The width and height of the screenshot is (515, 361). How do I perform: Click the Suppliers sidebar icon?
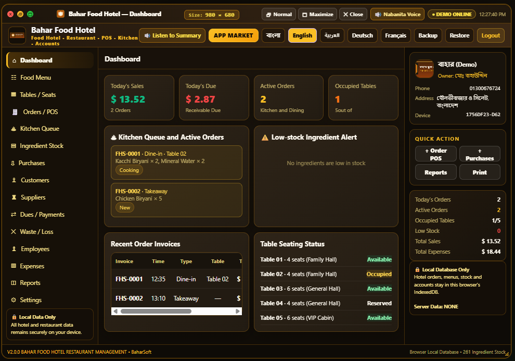click(x=14, y=197)
